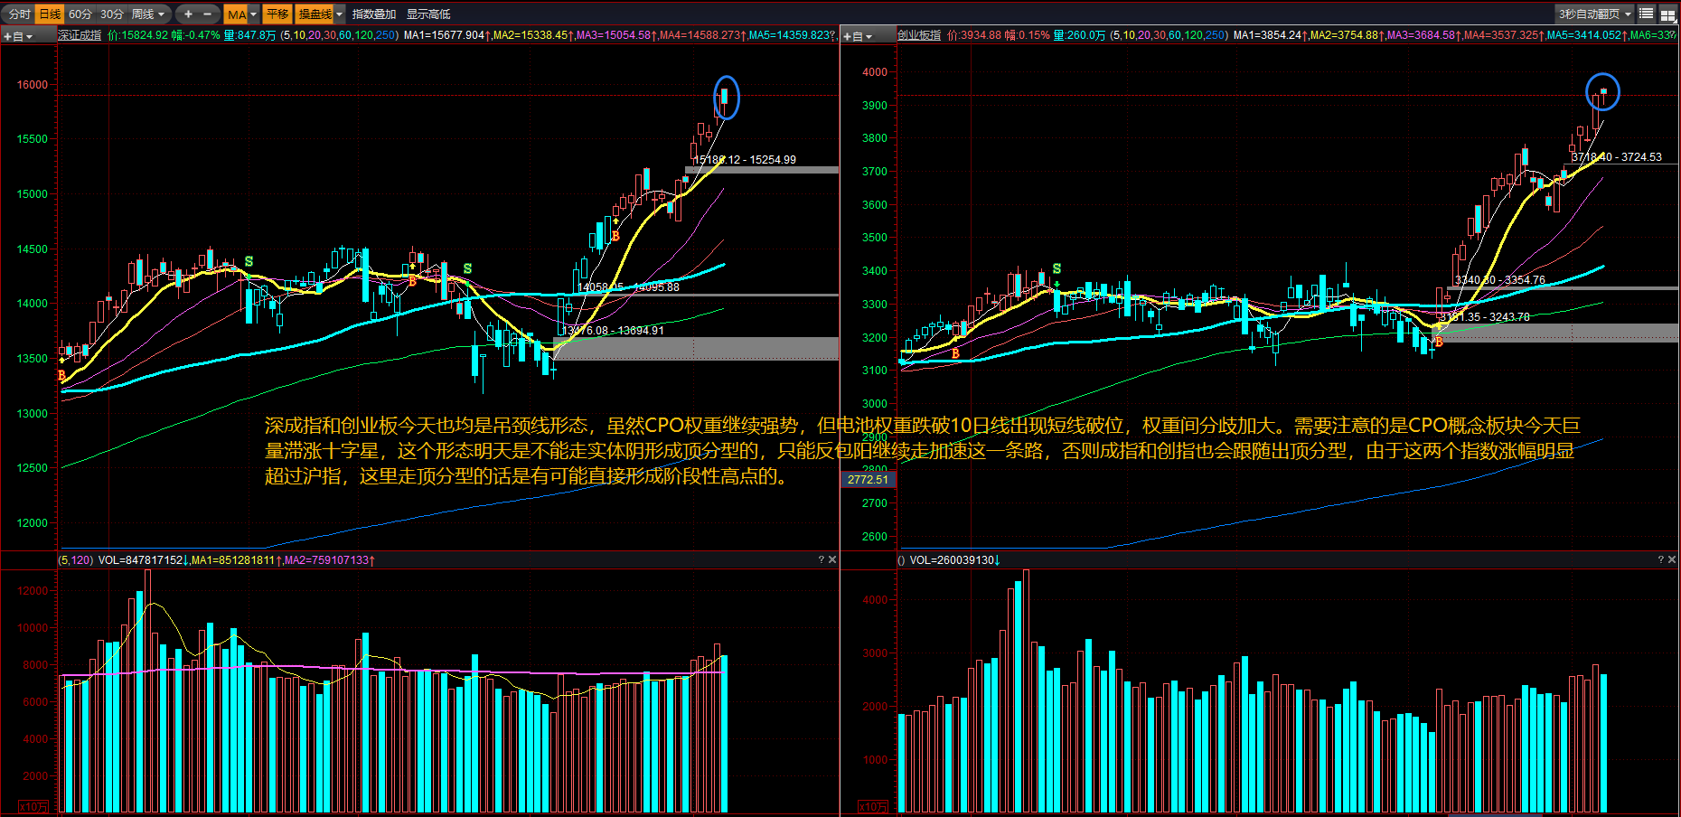This screenshot has height=817, width=1681.
Task: Click 显示高低 show high-low
Action: [428, 14]
